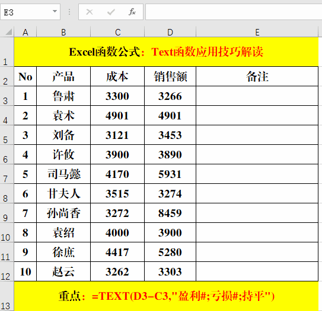Image resolution: width=322 pixels, height=311 pixels.
Task: Select column A header
Action: click(x=25, y=32)
